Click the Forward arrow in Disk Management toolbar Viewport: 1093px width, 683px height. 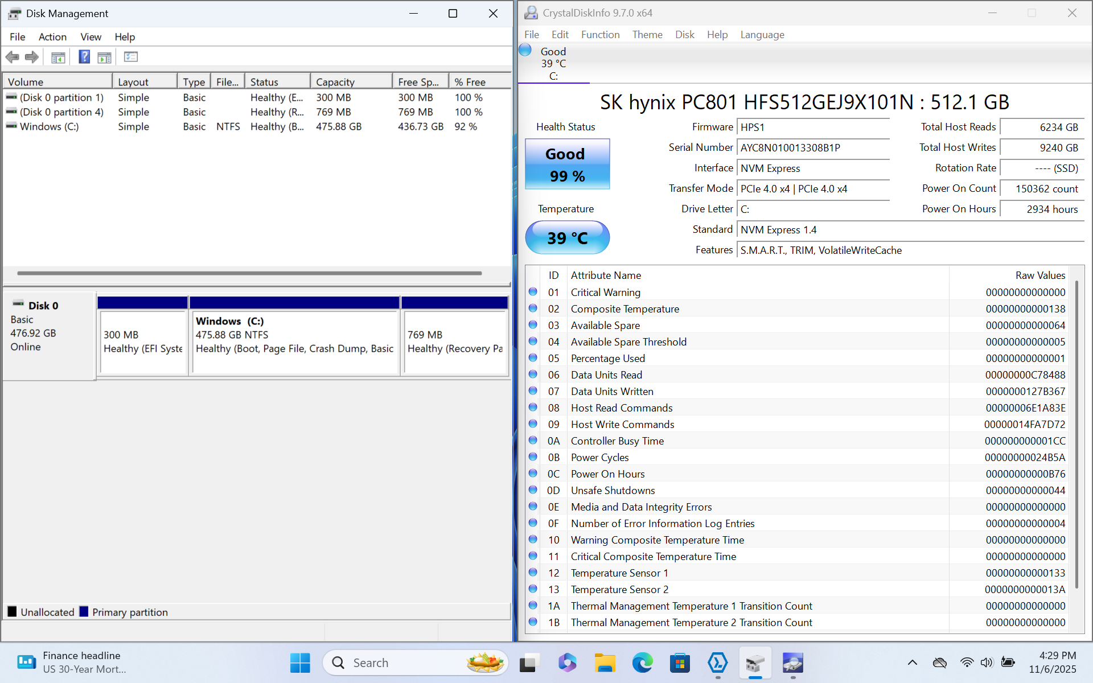point(32,57)
